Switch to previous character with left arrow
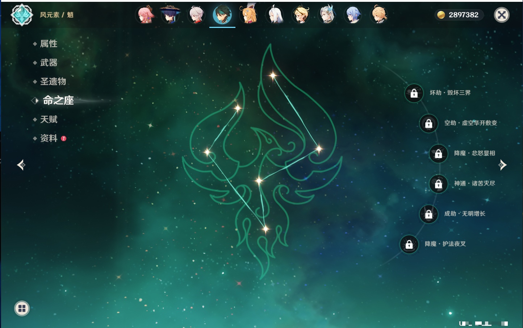Viewport: 523px width, 328px height. 21,165
